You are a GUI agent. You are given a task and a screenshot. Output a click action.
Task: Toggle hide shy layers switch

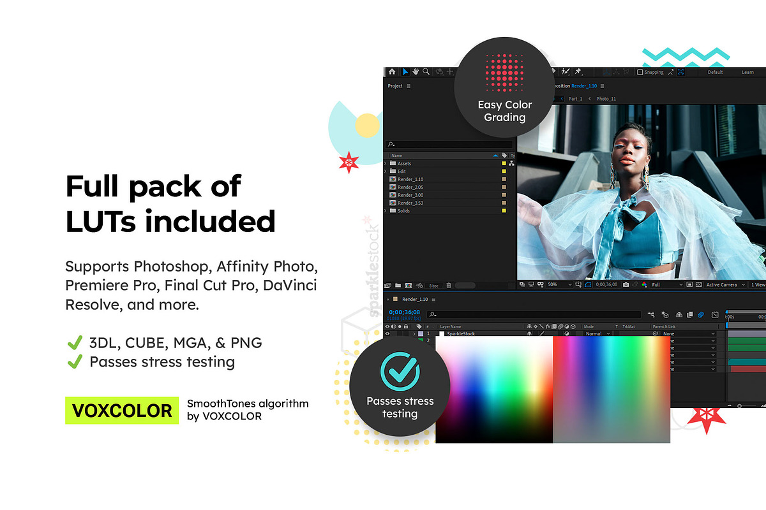click(679, 314)
